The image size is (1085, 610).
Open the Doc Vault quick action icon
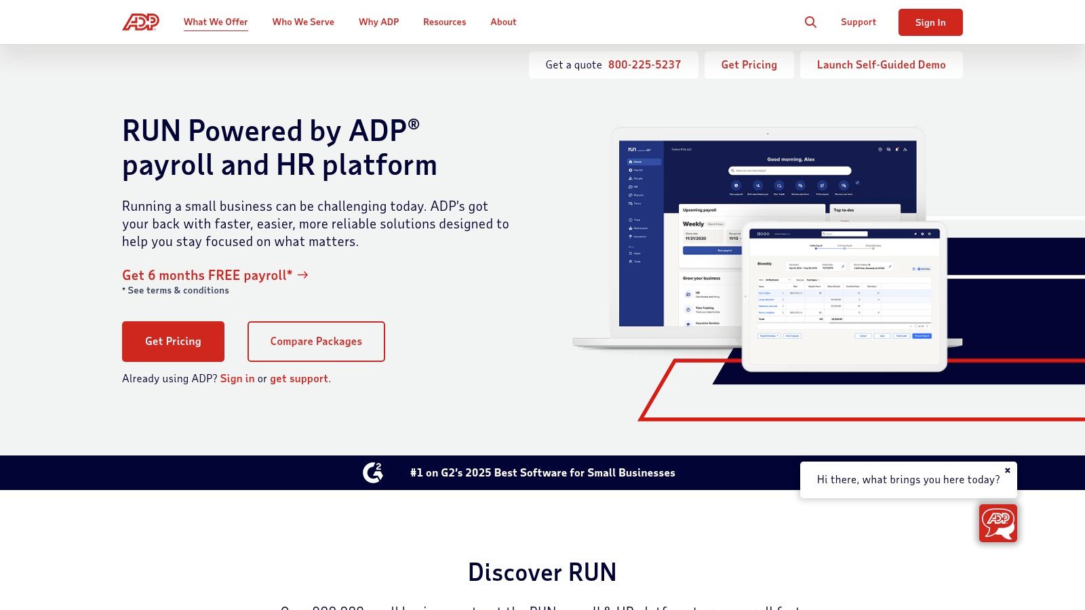779,186
